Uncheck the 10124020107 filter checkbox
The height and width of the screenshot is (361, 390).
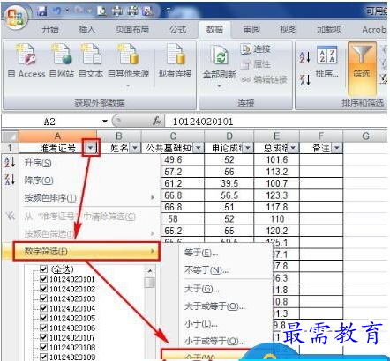tap(43, 337)
